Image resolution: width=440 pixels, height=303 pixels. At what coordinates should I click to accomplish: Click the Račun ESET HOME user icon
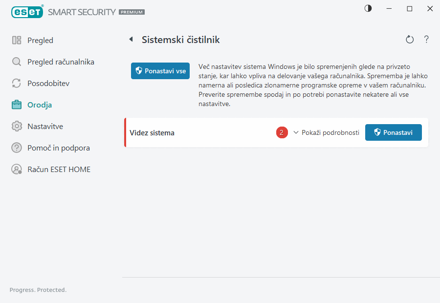pyautogui.click(x=17, y=170)
